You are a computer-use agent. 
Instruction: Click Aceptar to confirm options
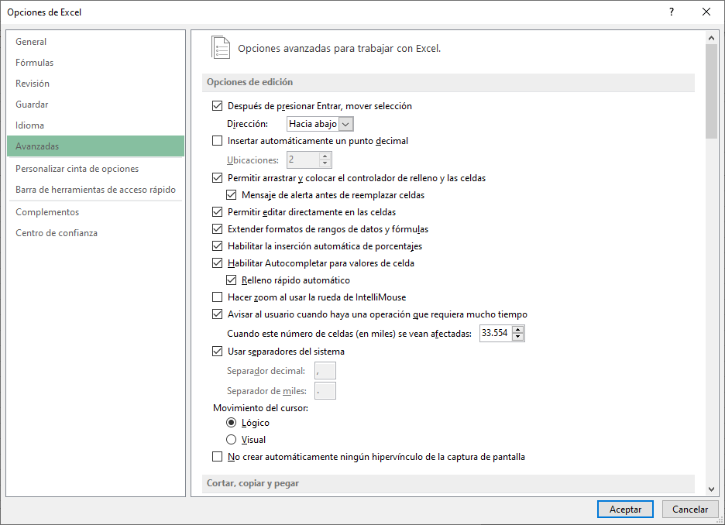[625, 510]
